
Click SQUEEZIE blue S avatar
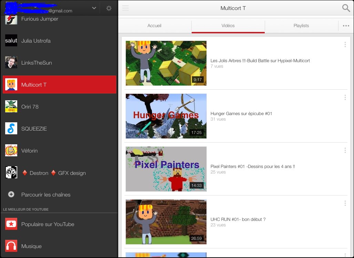[x=11, y=128]
